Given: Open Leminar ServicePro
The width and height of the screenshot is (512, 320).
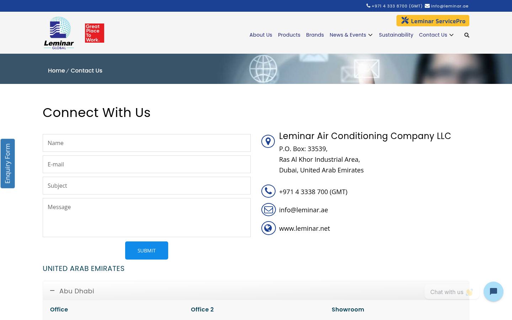Looking at the screenshot, I should click(x=433, y=21).
